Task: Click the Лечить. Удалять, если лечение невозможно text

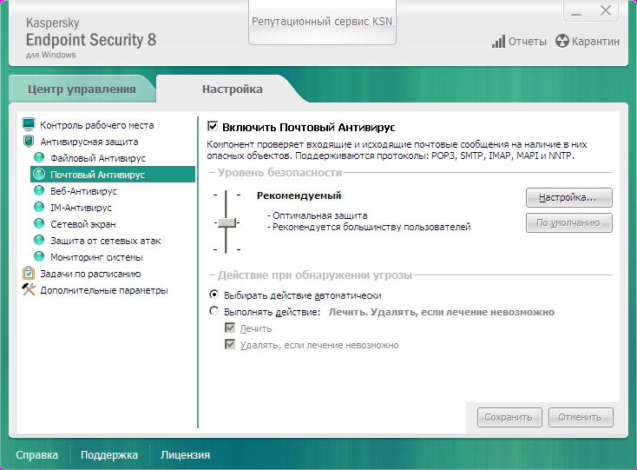Action: [442, 312]
